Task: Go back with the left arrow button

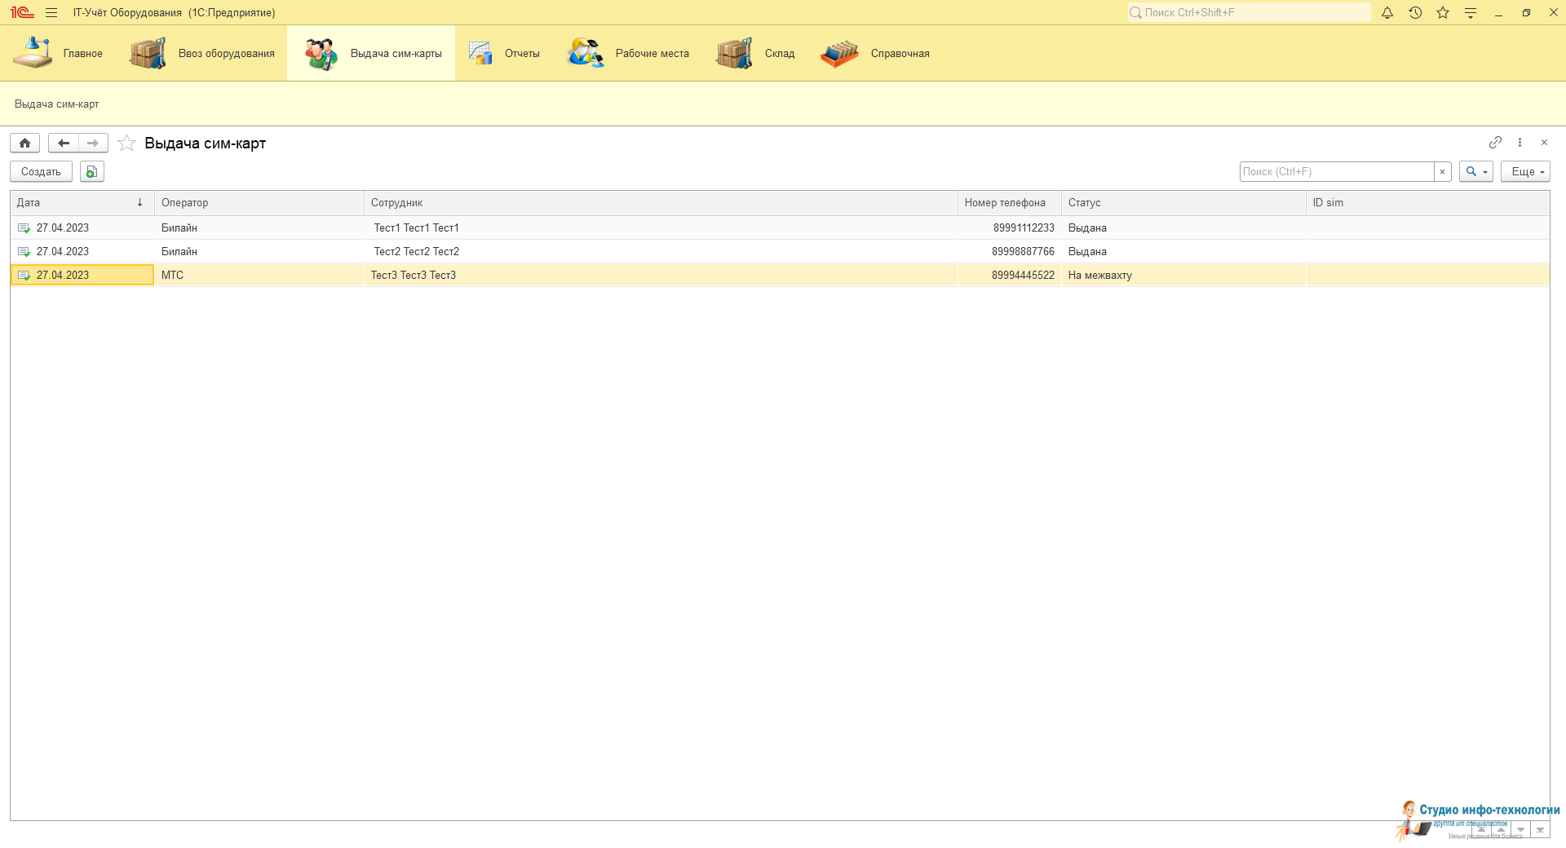Action: click(x=64, y=144)
